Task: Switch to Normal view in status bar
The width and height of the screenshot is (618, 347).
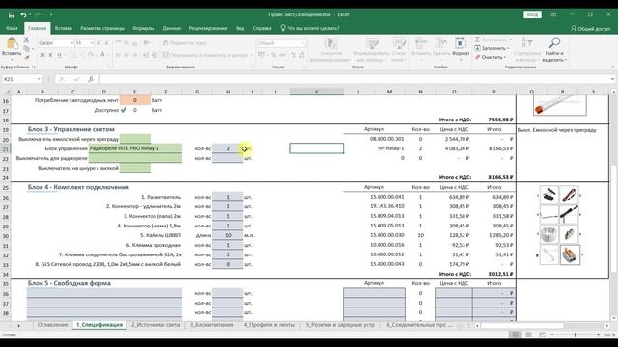Action: [515, 334]
